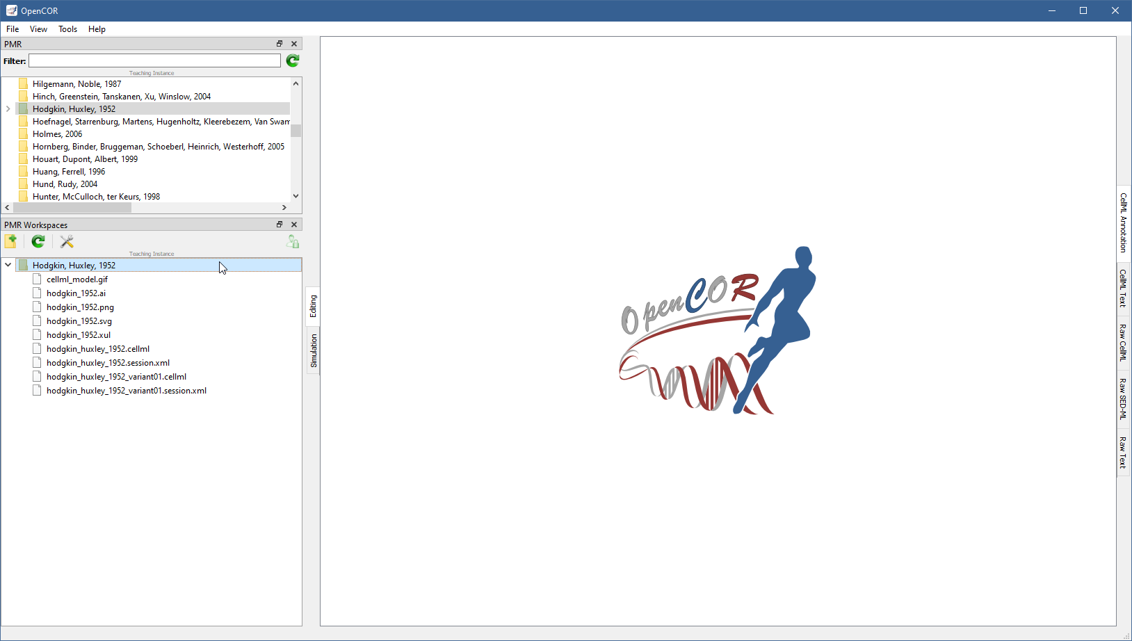Screen dimensions: 1132x641
Task: Switch to the Raw CellML view tab
Action: pyautogui.click(x=1123, y=342)
